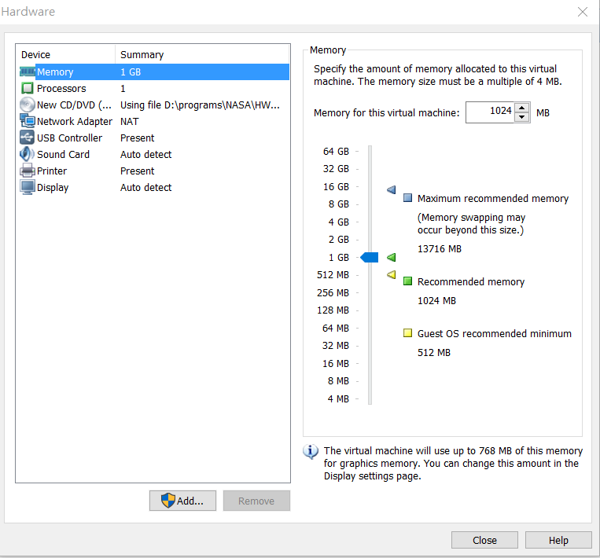Select the Network Adapter device row
The image size is (600, 558).
[x=155, y=121]
